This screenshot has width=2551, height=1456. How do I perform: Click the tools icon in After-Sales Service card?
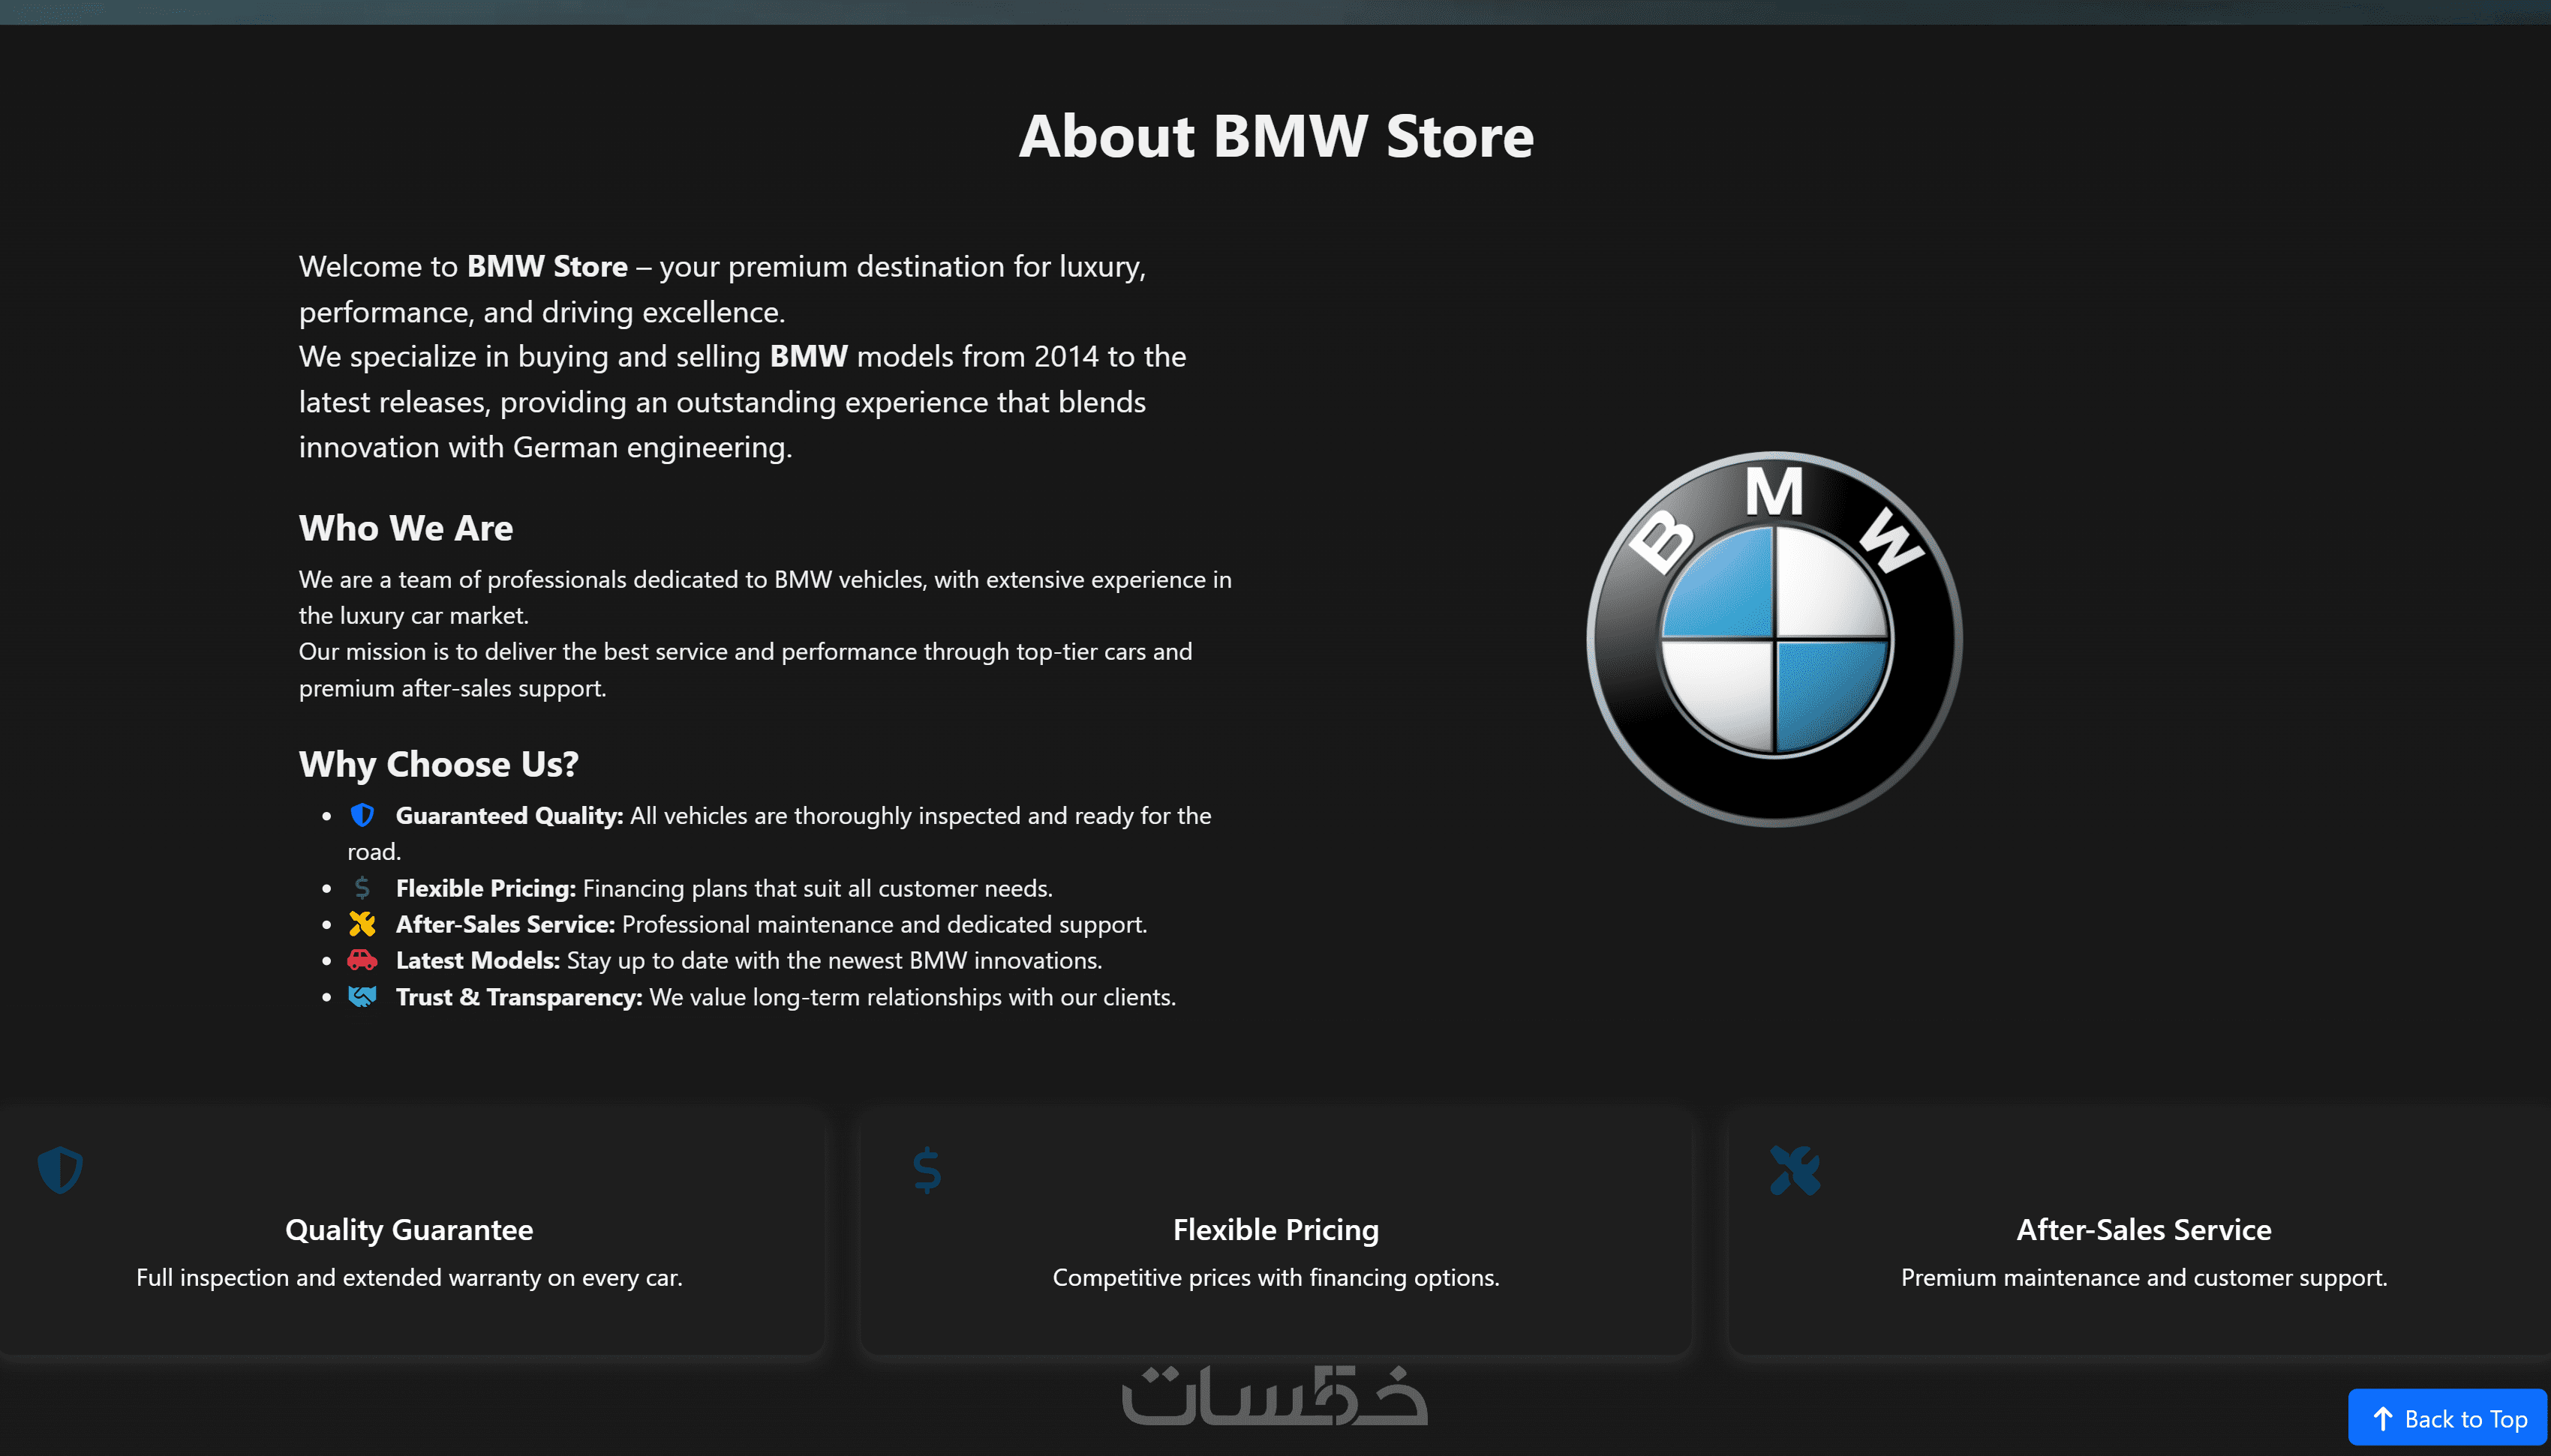pos(1795,1169)
